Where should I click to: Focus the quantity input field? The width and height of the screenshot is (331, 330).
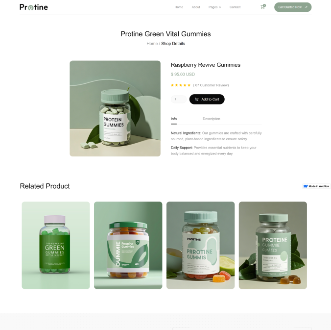(179, 99)
